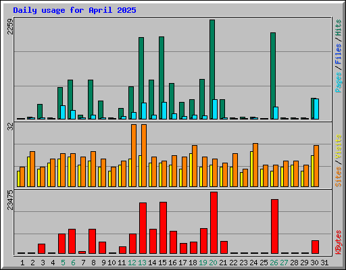Select the red KBytes bar for day 8
346x270 pixels.
click(92, 241)
